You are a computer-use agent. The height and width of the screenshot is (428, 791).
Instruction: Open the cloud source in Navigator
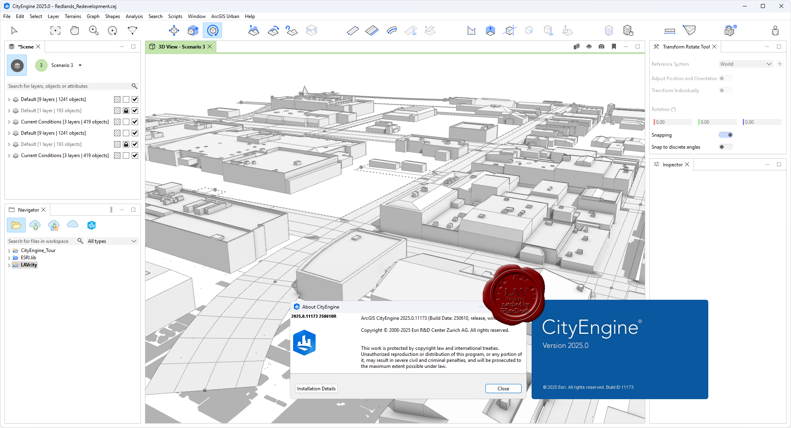coord(73,225)
